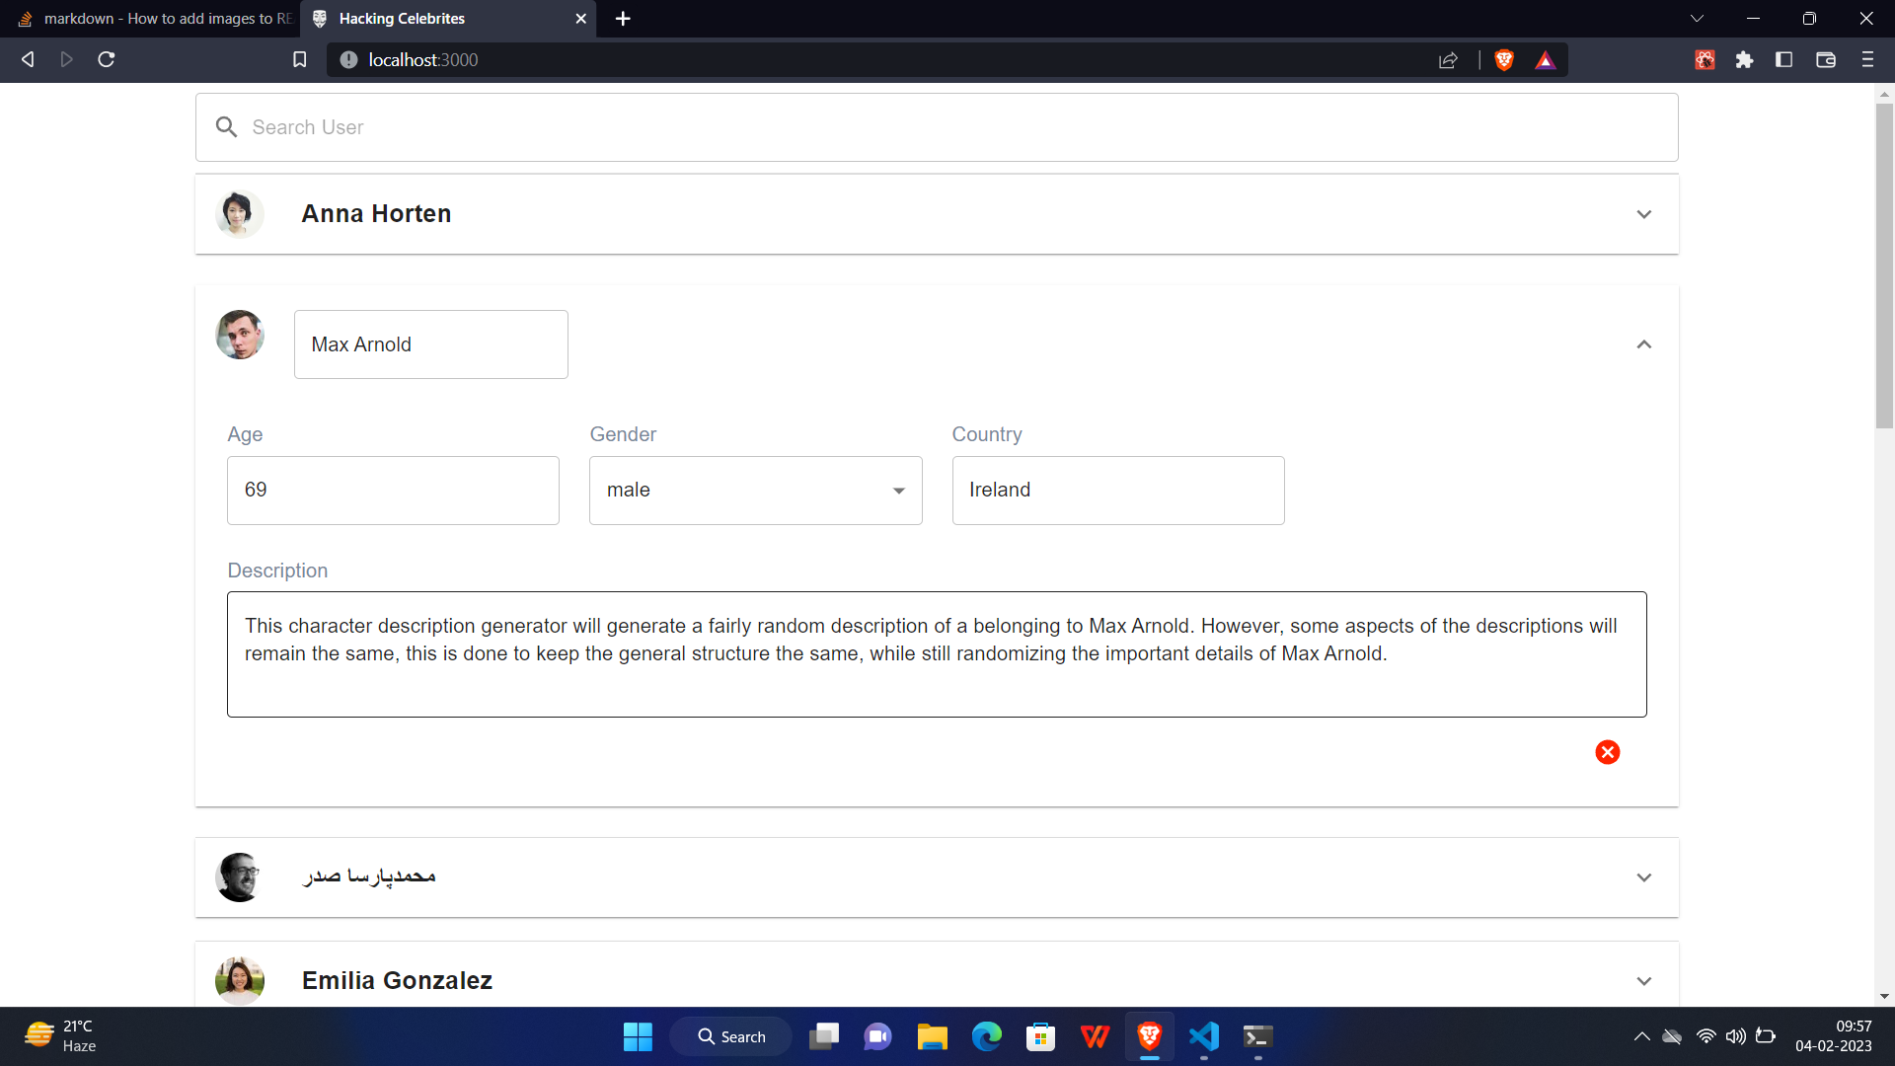Click the magnifier icon in Search User
The image size is (1895, 1066).
(226, 126)
